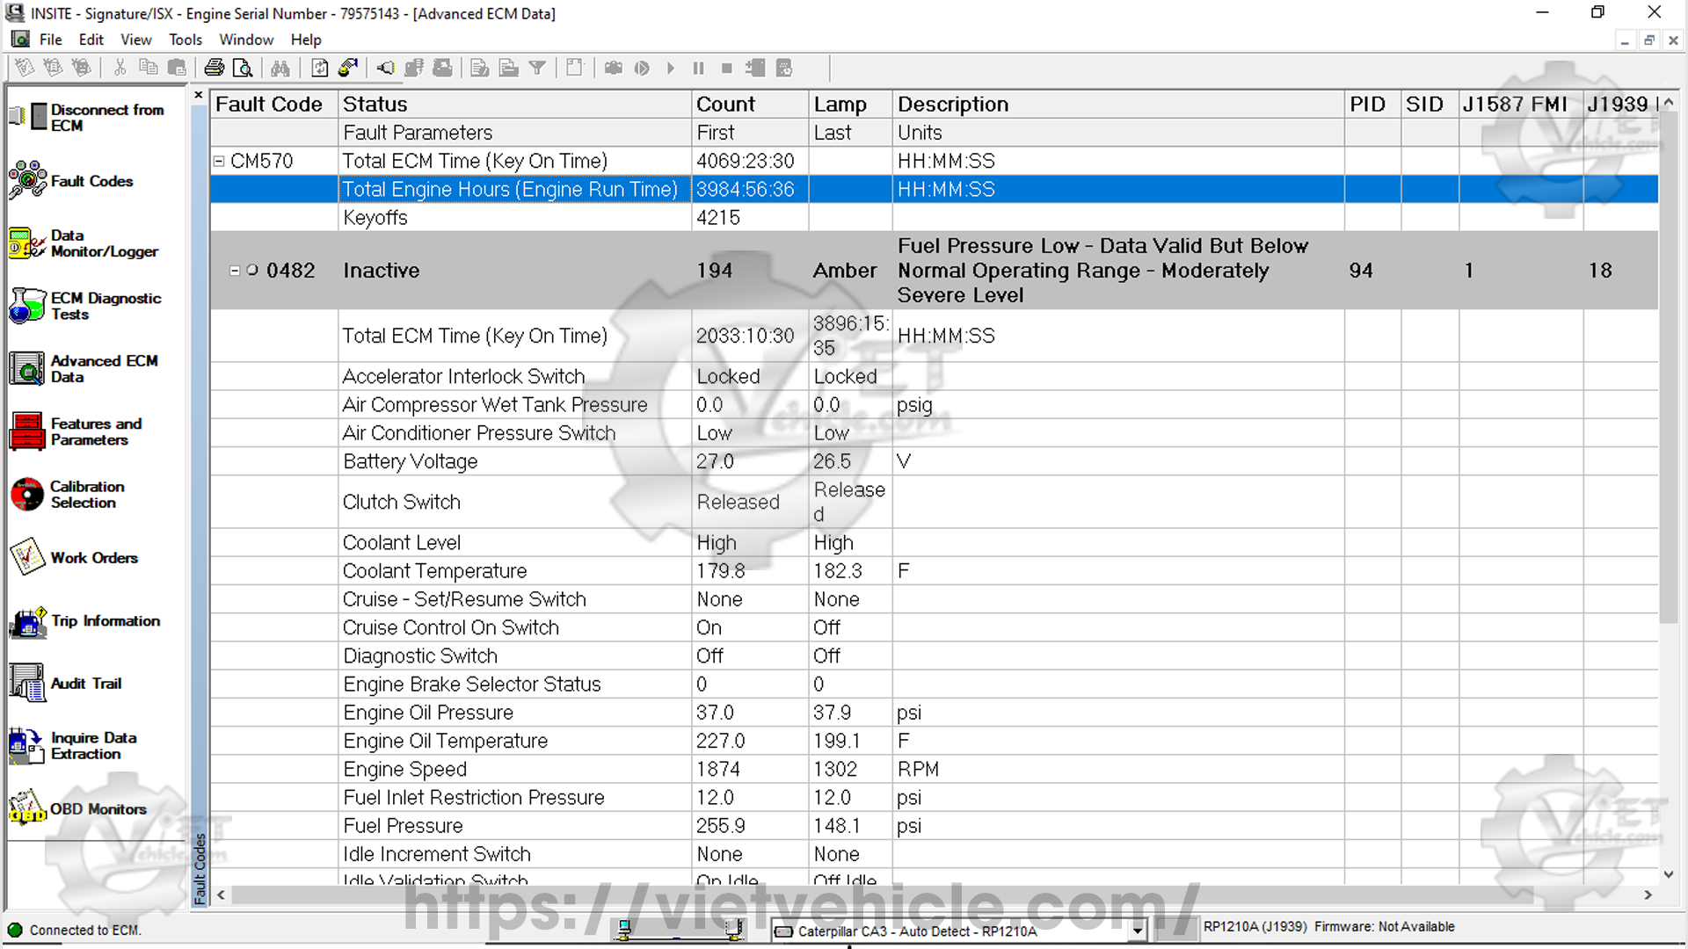Collapse fault code 0482 details
Image resolution: width=1688 pixels, height=949 pixels.
click(x=235, y=271)
